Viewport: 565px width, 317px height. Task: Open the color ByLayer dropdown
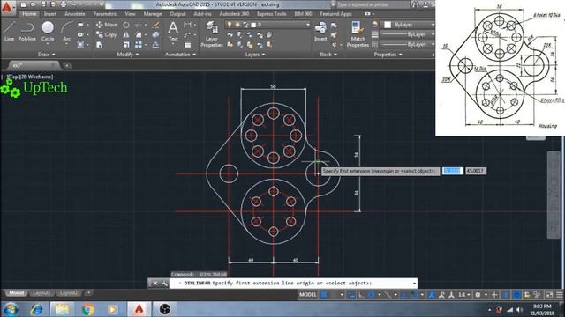pos(433,25)
